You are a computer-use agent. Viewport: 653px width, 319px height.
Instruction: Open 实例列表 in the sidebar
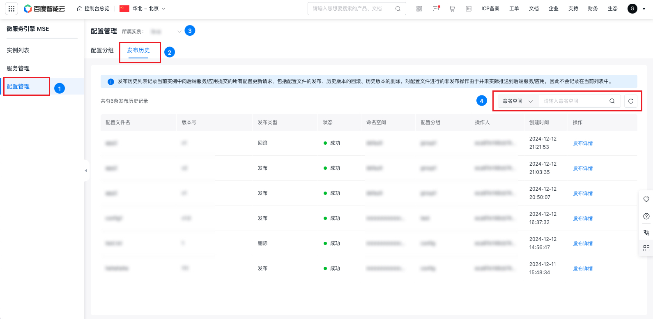18,50
